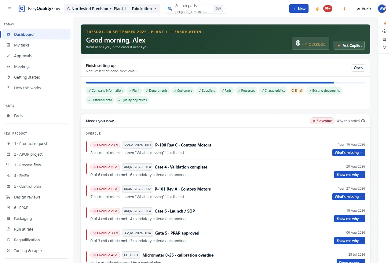Click the Control plan grid icon
391x263 pixels.
pyautogui.click(x=8, y=187)
